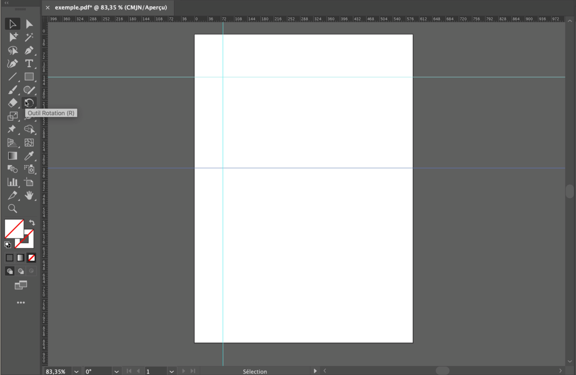Screen dimensions: 576x375
Task: Go to the previous artboard
Action: point(138,371)
